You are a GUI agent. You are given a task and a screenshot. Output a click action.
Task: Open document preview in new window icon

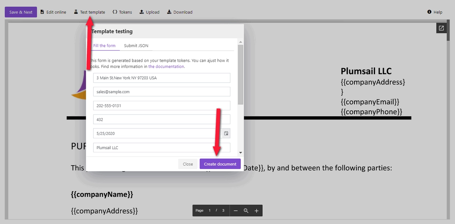[x=441, y=28]
